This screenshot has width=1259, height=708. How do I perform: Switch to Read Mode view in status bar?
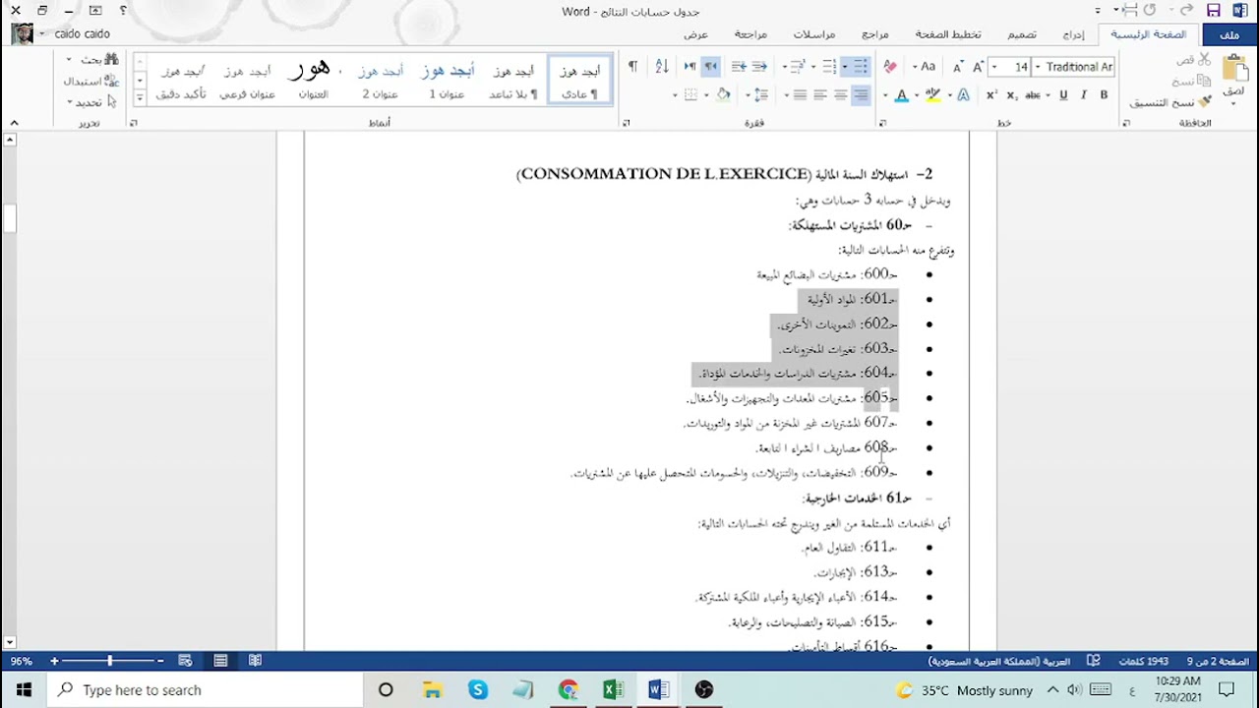click(x=255, y=661)
